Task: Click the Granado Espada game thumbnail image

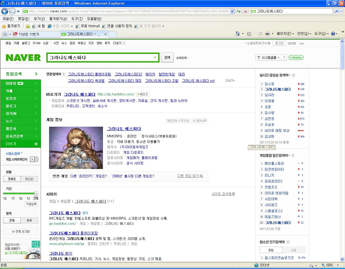Action: pos(76,148)
